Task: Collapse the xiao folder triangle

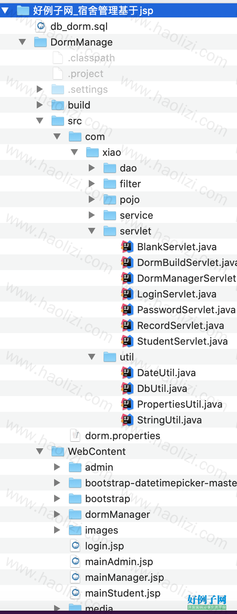Action: (74, 152)
